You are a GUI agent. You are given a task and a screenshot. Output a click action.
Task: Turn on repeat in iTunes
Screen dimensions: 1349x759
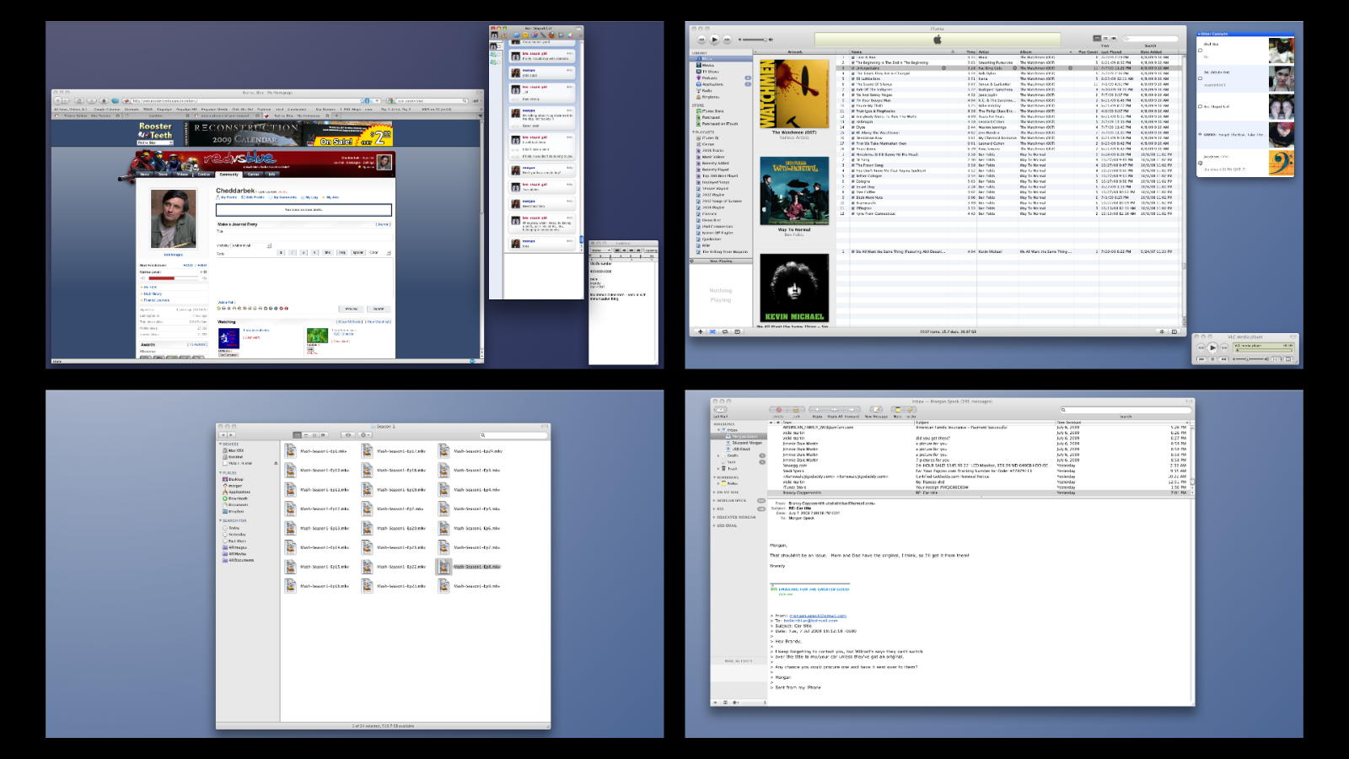click(725, 331)
